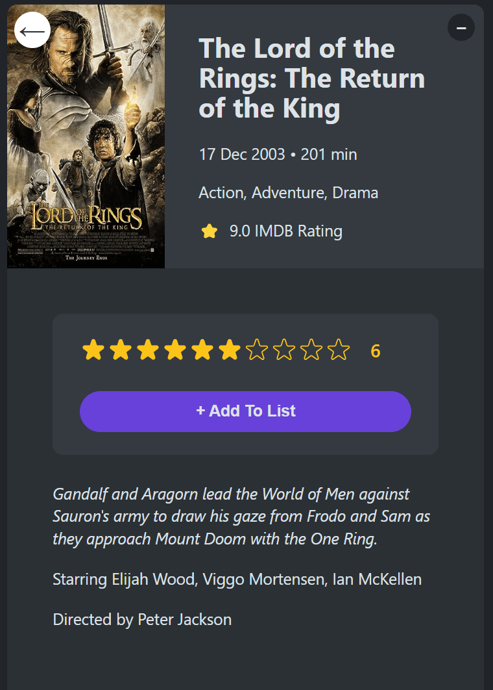Viewport: 493px width, 690px height.
Task: Set rating to seven stars
Action: 257,350
